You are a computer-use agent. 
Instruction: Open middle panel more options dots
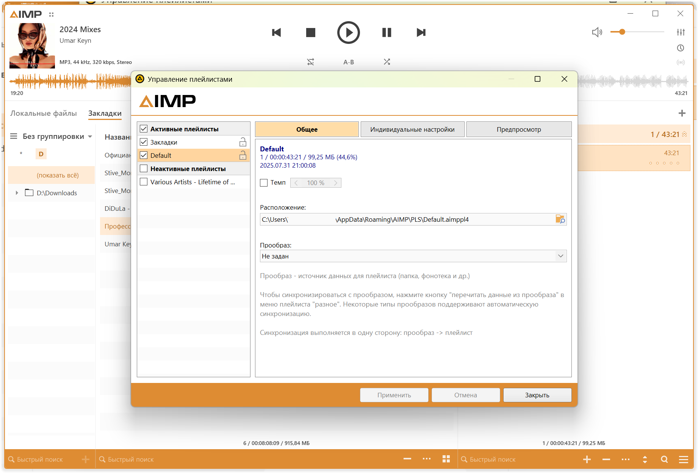coord(427,459)
